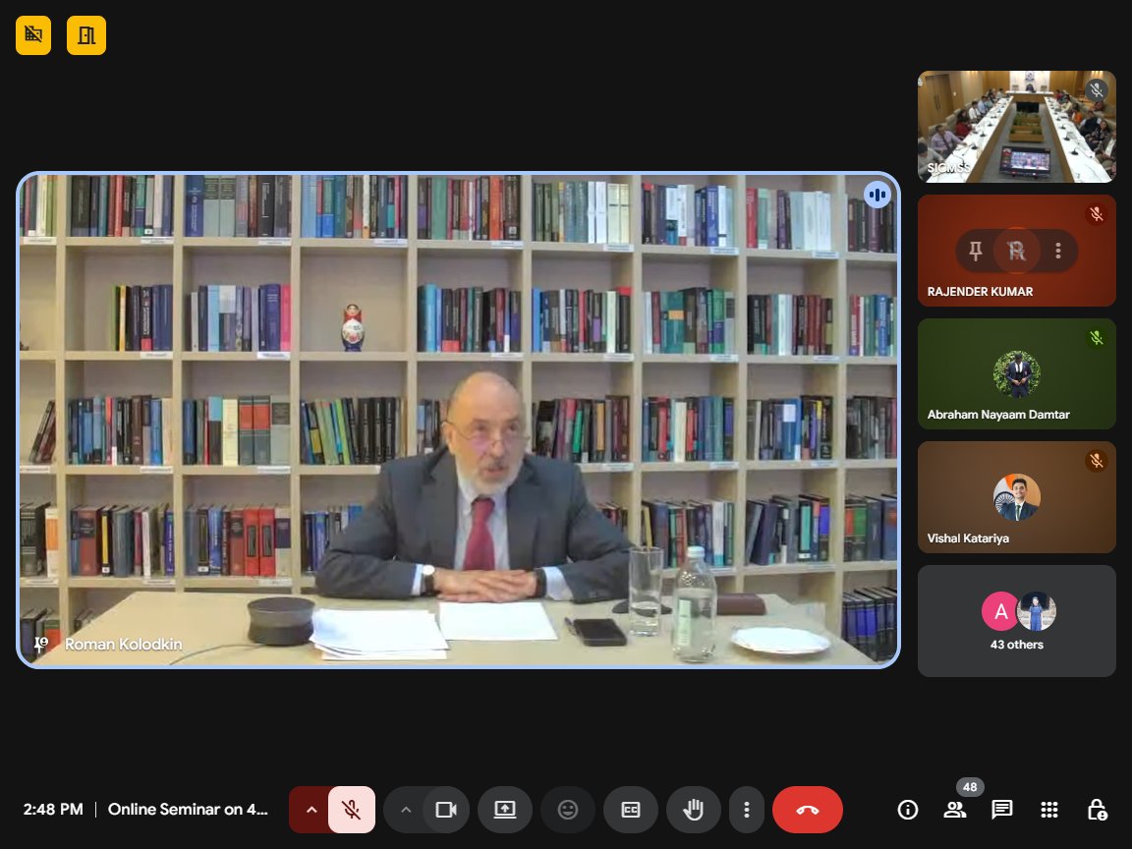Click Abraham Nayaam Damtar's profile avatar

[x=1016, y=374]
